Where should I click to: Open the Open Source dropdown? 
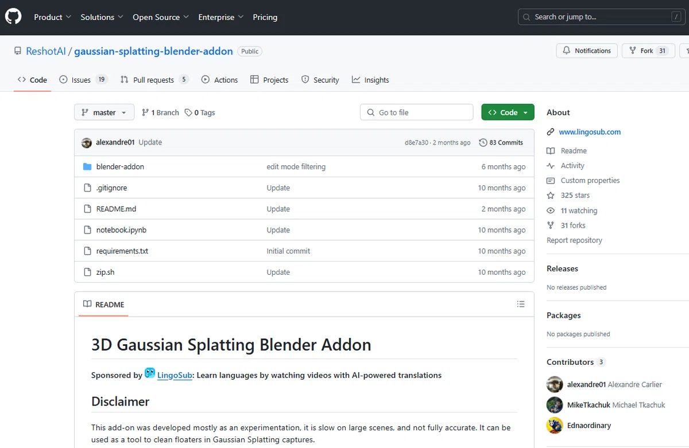161,17
